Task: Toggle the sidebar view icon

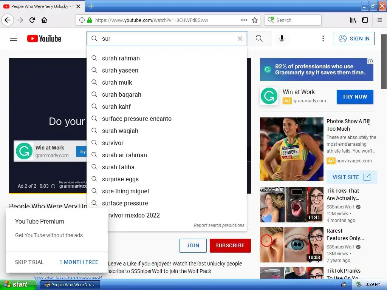Action: coord(365,20)
